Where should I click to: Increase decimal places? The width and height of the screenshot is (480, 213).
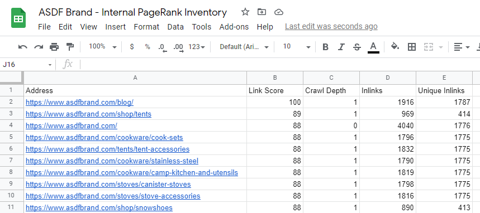[178, 47]
